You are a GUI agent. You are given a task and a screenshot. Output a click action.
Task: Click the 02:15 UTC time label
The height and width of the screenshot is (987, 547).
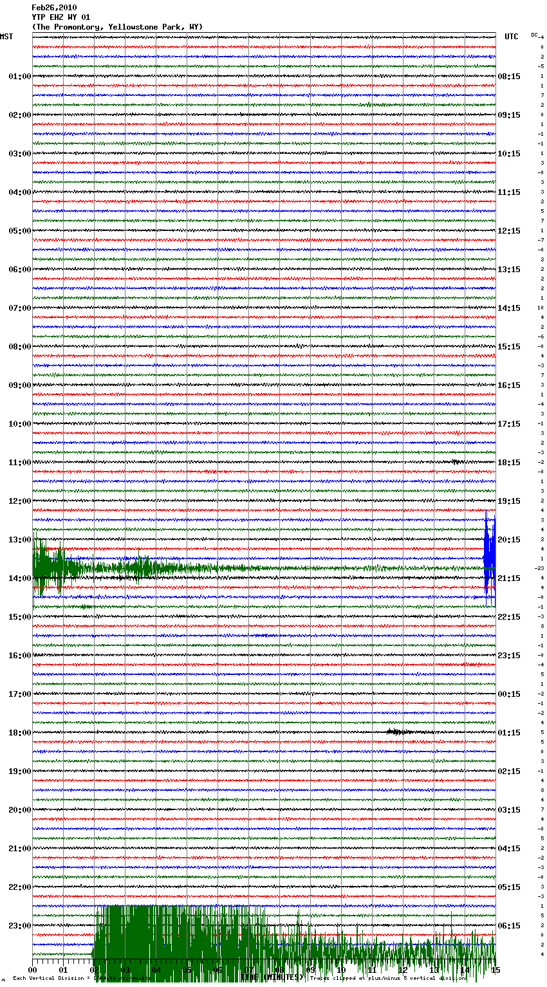click(x=509, y=771)
